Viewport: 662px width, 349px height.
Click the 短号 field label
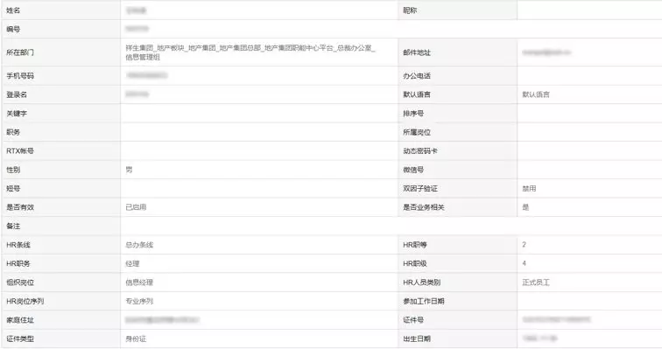tap(13, 188)
